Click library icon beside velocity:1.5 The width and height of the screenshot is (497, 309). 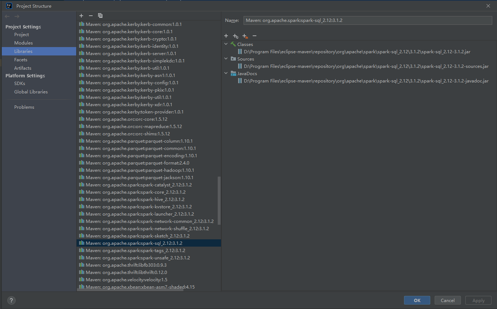(82, 279)
